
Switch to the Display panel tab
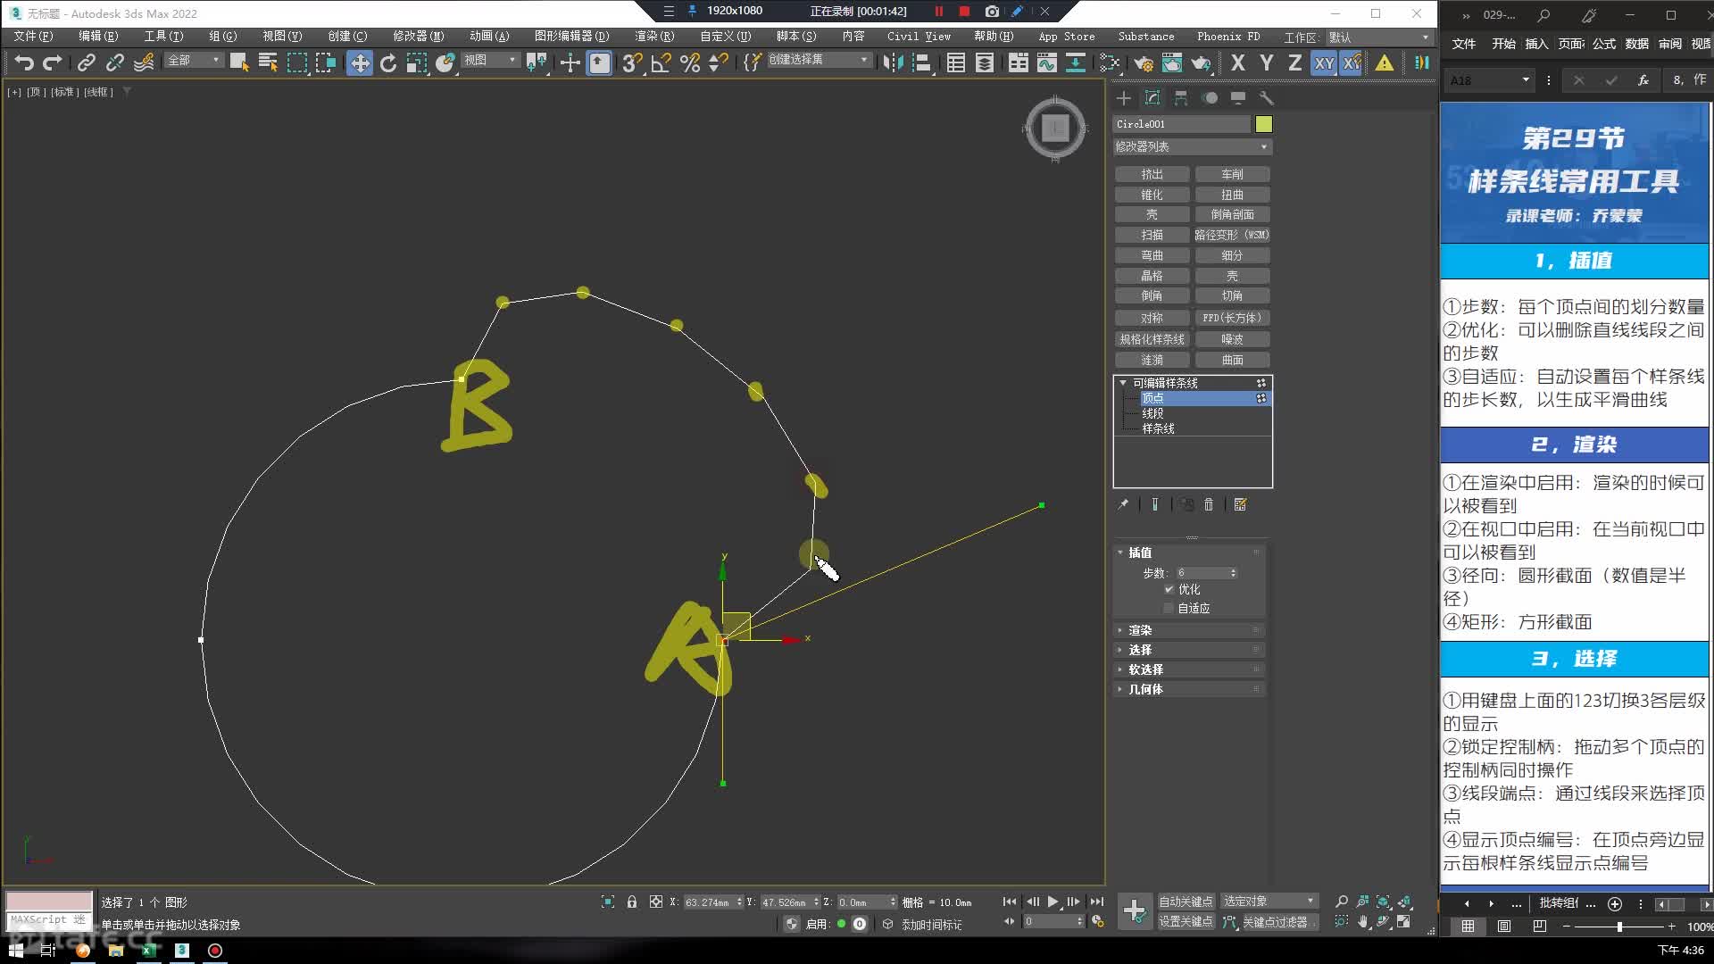(x=1238, y=97)
